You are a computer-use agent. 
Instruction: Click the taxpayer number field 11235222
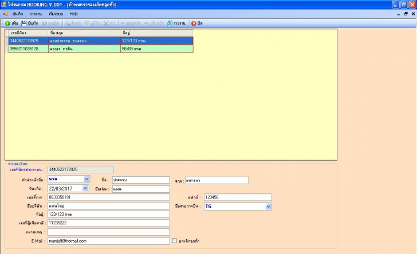point(108,223)
